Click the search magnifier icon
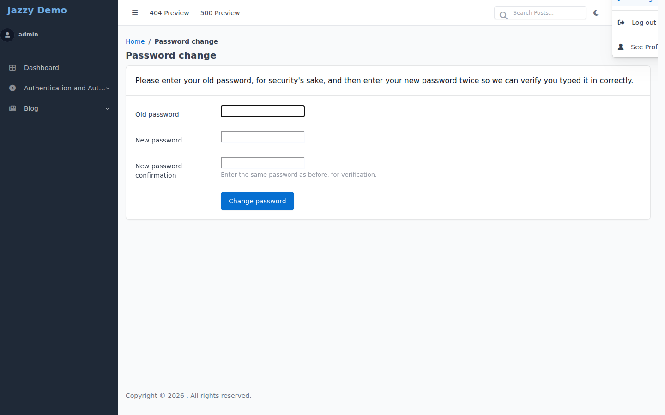 pyautogui.click(x=503, y=15)
